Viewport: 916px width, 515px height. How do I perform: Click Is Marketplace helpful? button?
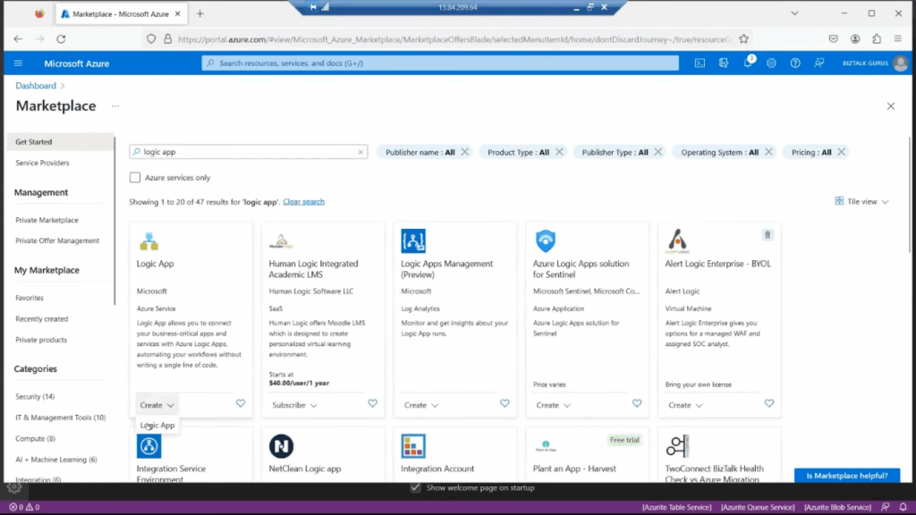point(847,476)
